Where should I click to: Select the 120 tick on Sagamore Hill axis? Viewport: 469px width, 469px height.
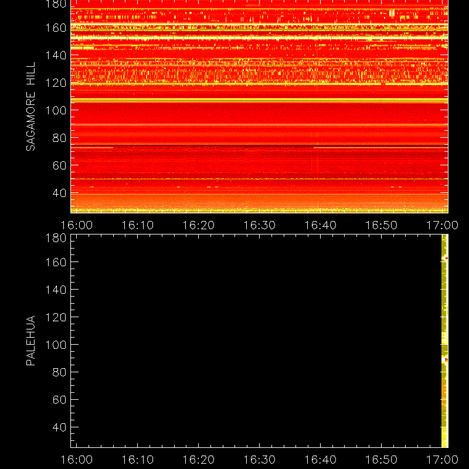pos(56,83)
